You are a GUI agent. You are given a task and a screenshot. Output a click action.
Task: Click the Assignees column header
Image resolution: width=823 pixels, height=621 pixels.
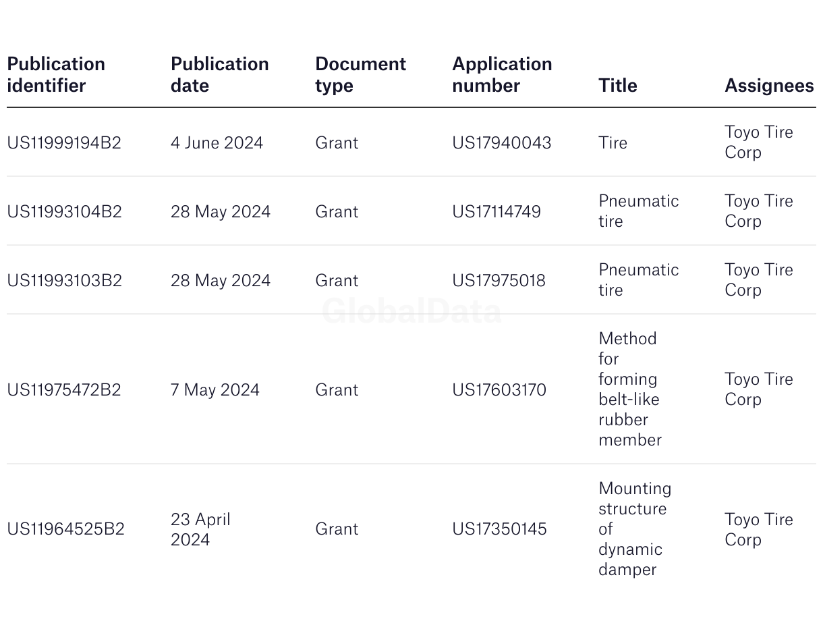(769, 86)
